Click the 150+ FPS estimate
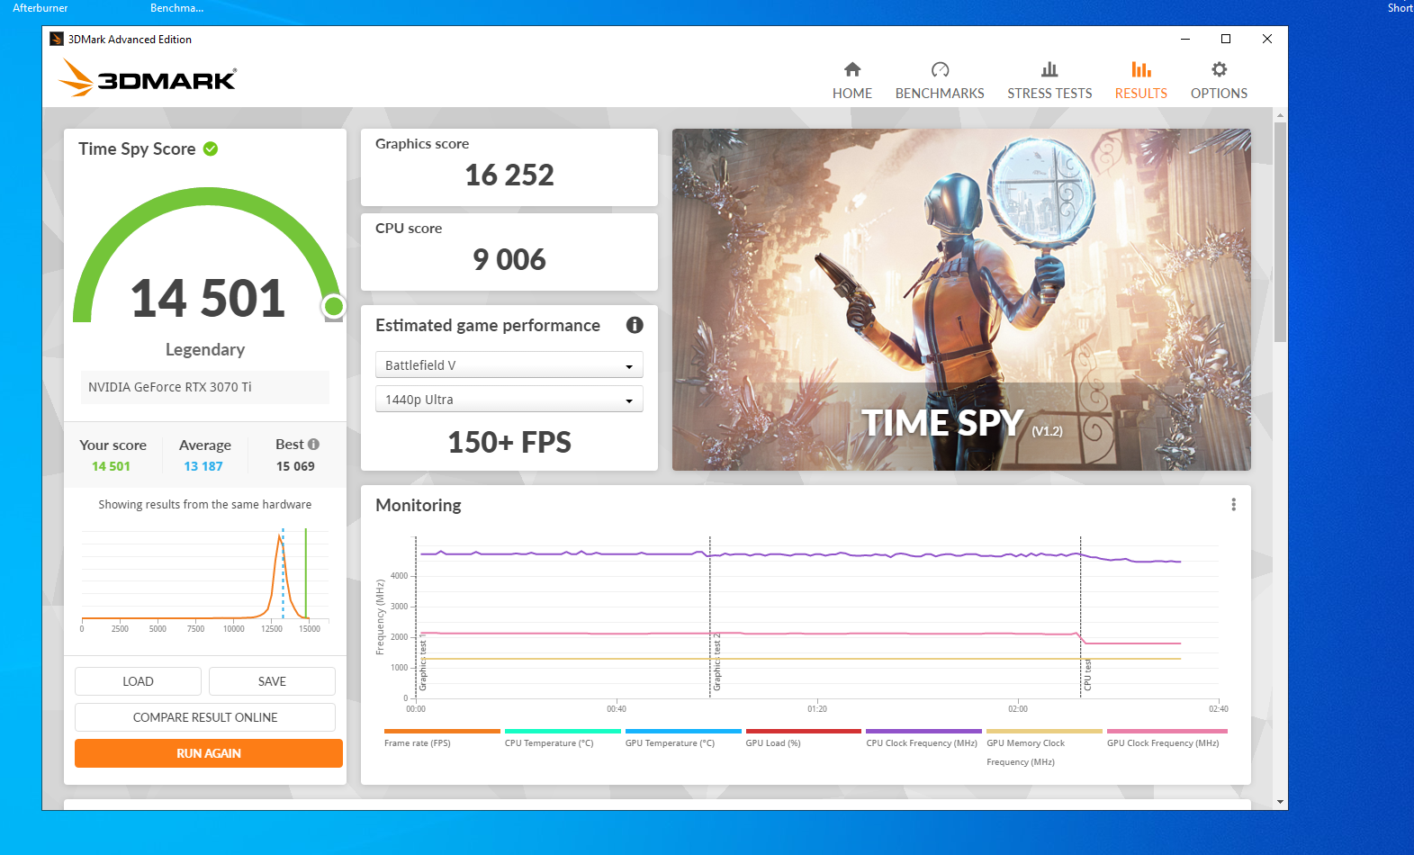Image resolution: width=1414 pixels, height=855 pixels. (509, 442)
